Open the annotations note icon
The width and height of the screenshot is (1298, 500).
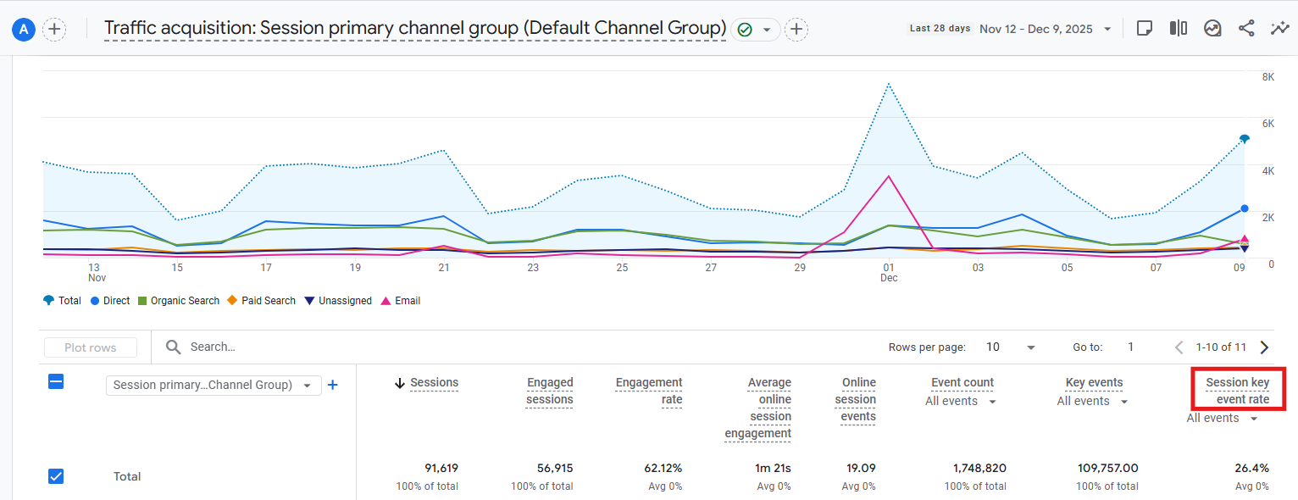(x=1144, y=29)
